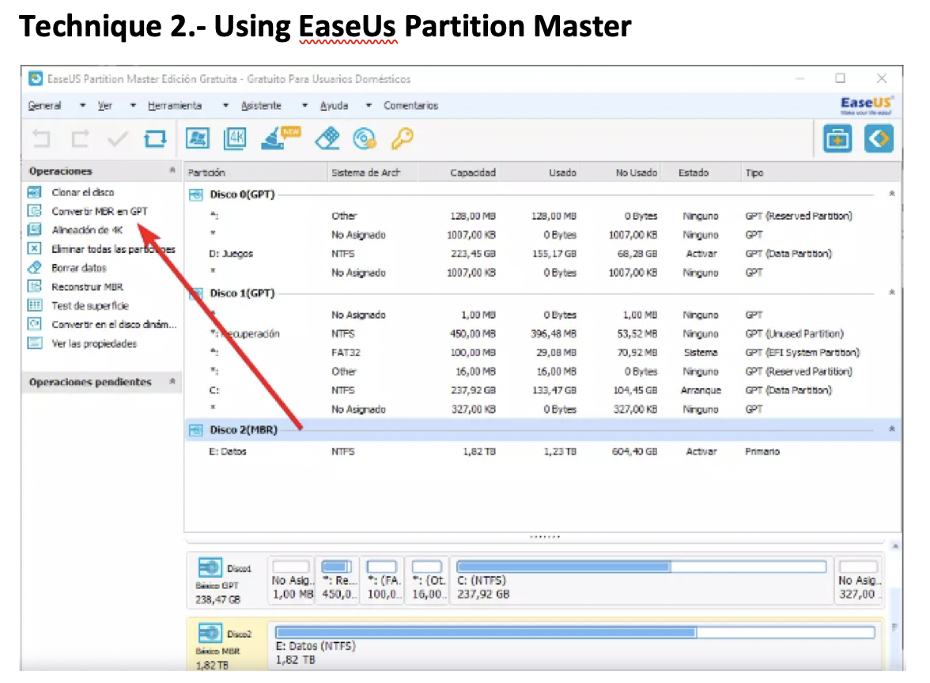The height and width of the screenshot is (683, 930).
Task: Click the EaseUS logo
Action: [x=866, y=106]
